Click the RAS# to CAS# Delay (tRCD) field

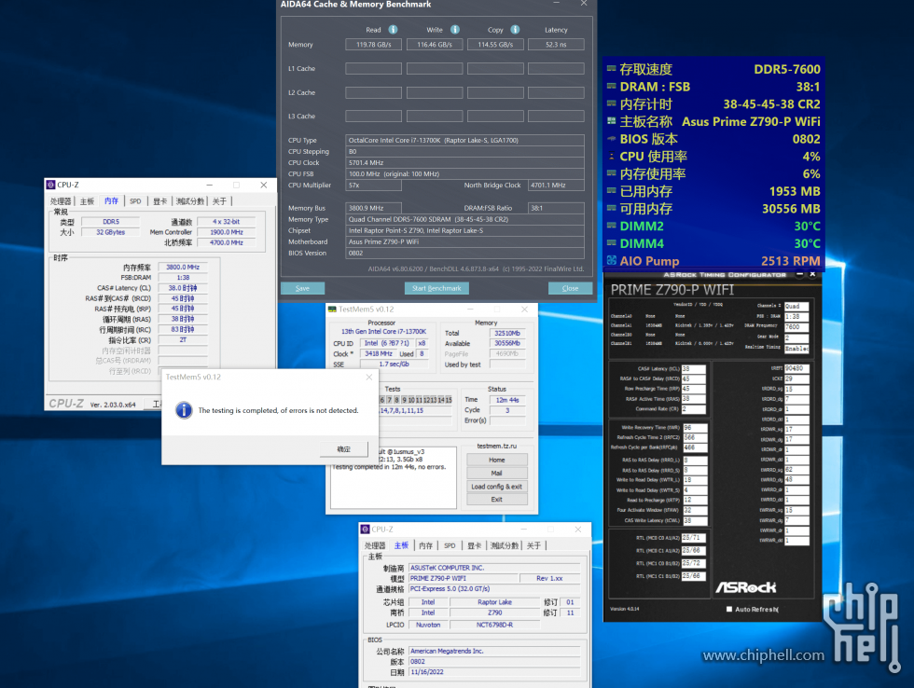pyautogui.click(x=694, y=378)
